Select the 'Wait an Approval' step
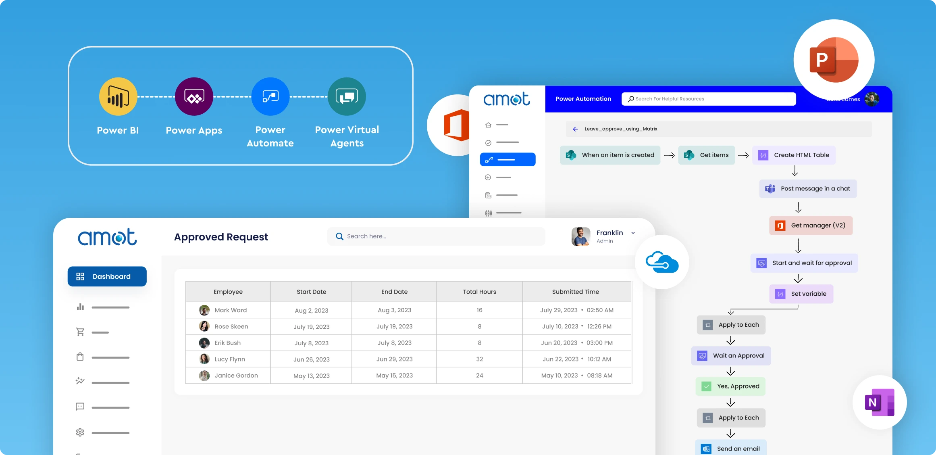 (731, 356)
